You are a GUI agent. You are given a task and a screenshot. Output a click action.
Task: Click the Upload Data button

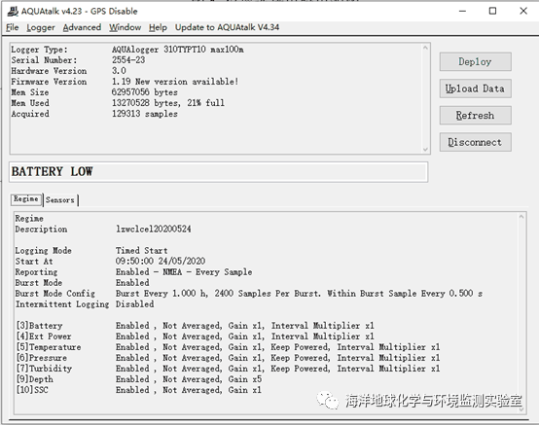tap(475, 89)
